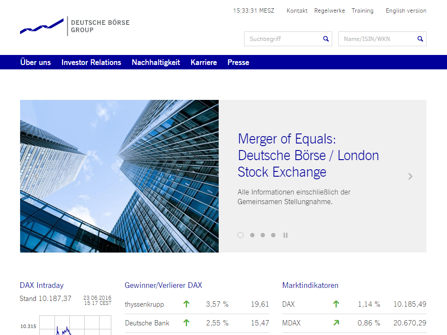This screenshot has width=447, height=335.
Task: Click DAX in Marktindikatoren list
Action: tap(289, 304)
